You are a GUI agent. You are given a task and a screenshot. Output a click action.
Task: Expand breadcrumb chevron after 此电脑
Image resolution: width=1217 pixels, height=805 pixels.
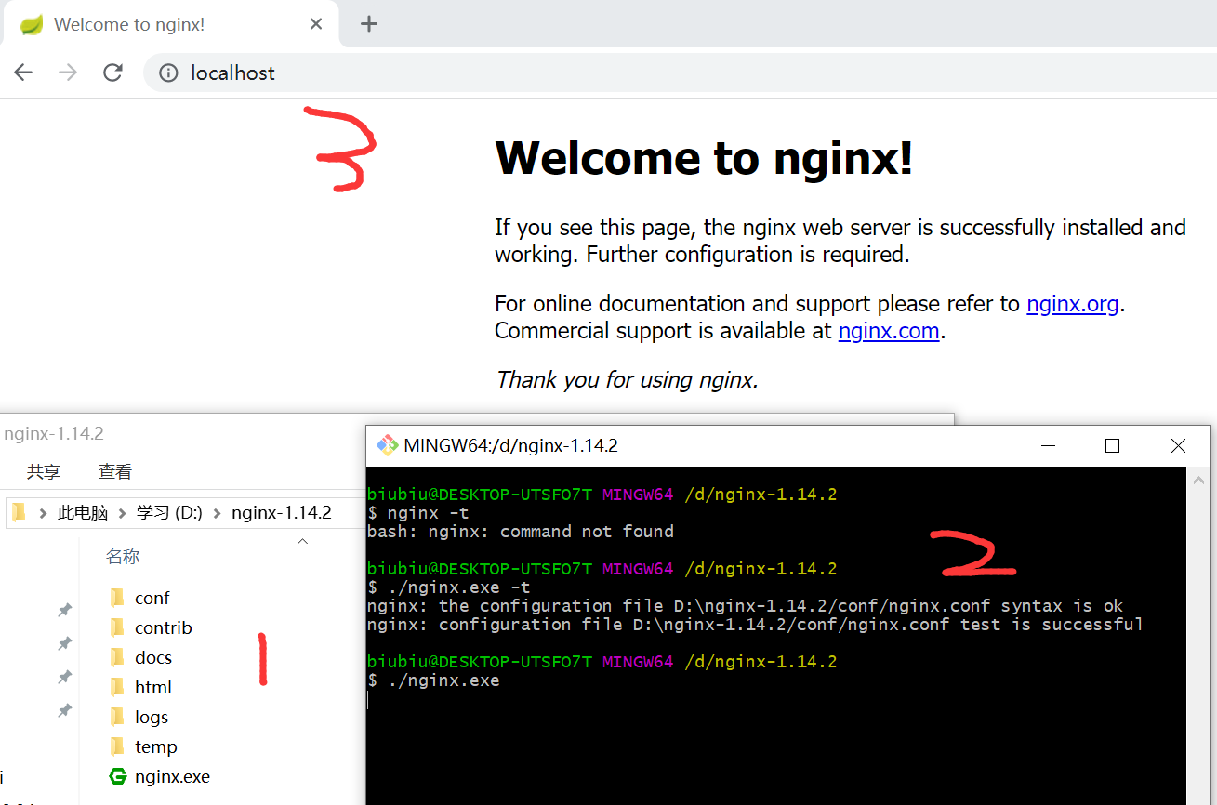(x=123, y=513)
